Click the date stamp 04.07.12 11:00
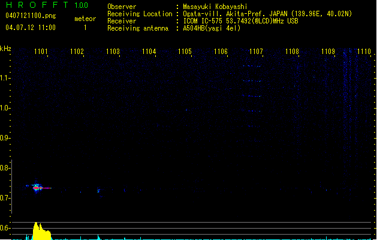 pos(31,28)
